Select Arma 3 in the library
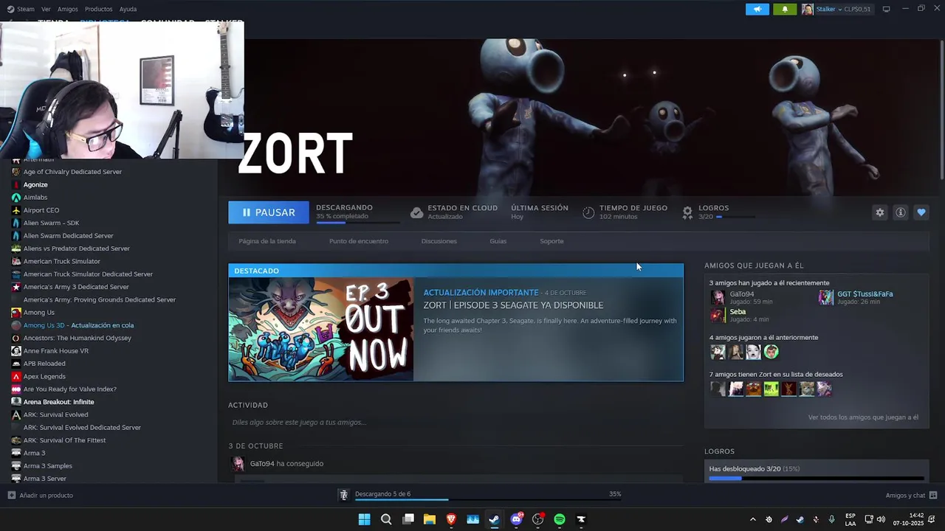 pos(34,453)
